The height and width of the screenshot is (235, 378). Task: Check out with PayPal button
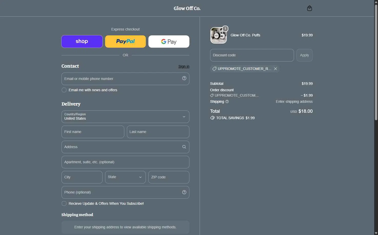[x=125, y=42]
